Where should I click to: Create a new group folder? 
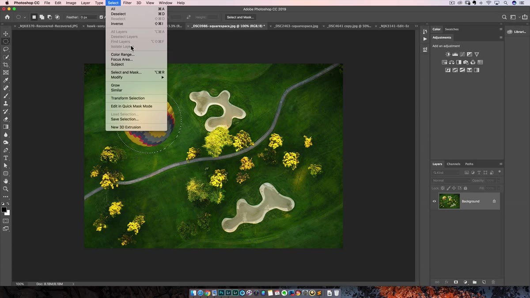[474, 282]
